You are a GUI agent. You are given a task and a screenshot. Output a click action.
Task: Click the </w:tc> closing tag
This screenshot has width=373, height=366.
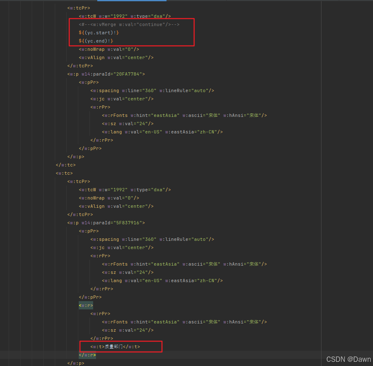click(x=66, y=165)
